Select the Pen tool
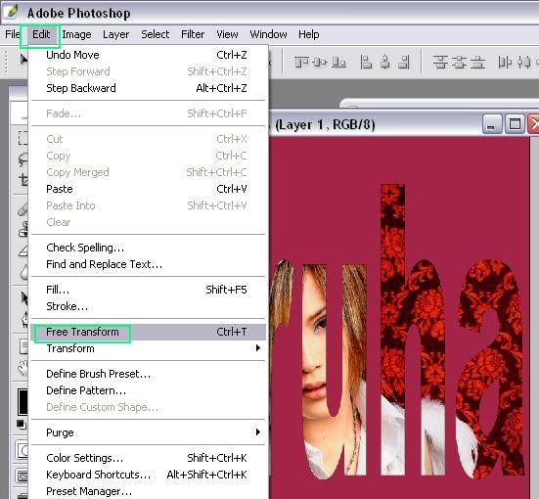This screenshot has height=499, width=539. [x=24, y=320]
